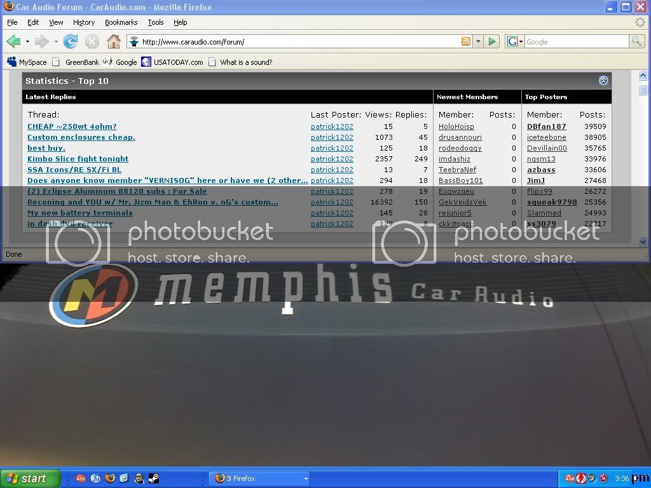Screen dimensions: 651x488
Task: Open top poster DBfan187 profile
Action: click(x=546, y=126)
